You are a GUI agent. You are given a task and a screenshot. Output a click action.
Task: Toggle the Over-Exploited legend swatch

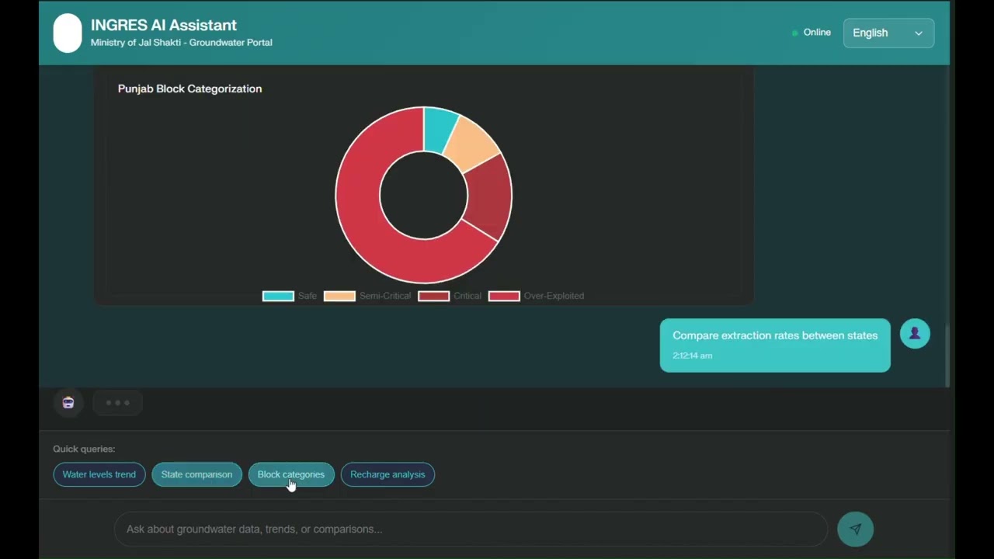[504, 296]
